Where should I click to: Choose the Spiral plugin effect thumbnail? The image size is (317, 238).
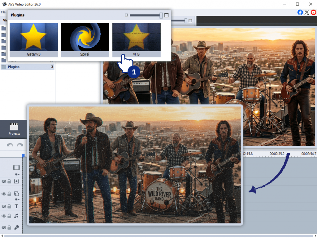(x=85, y=37)
